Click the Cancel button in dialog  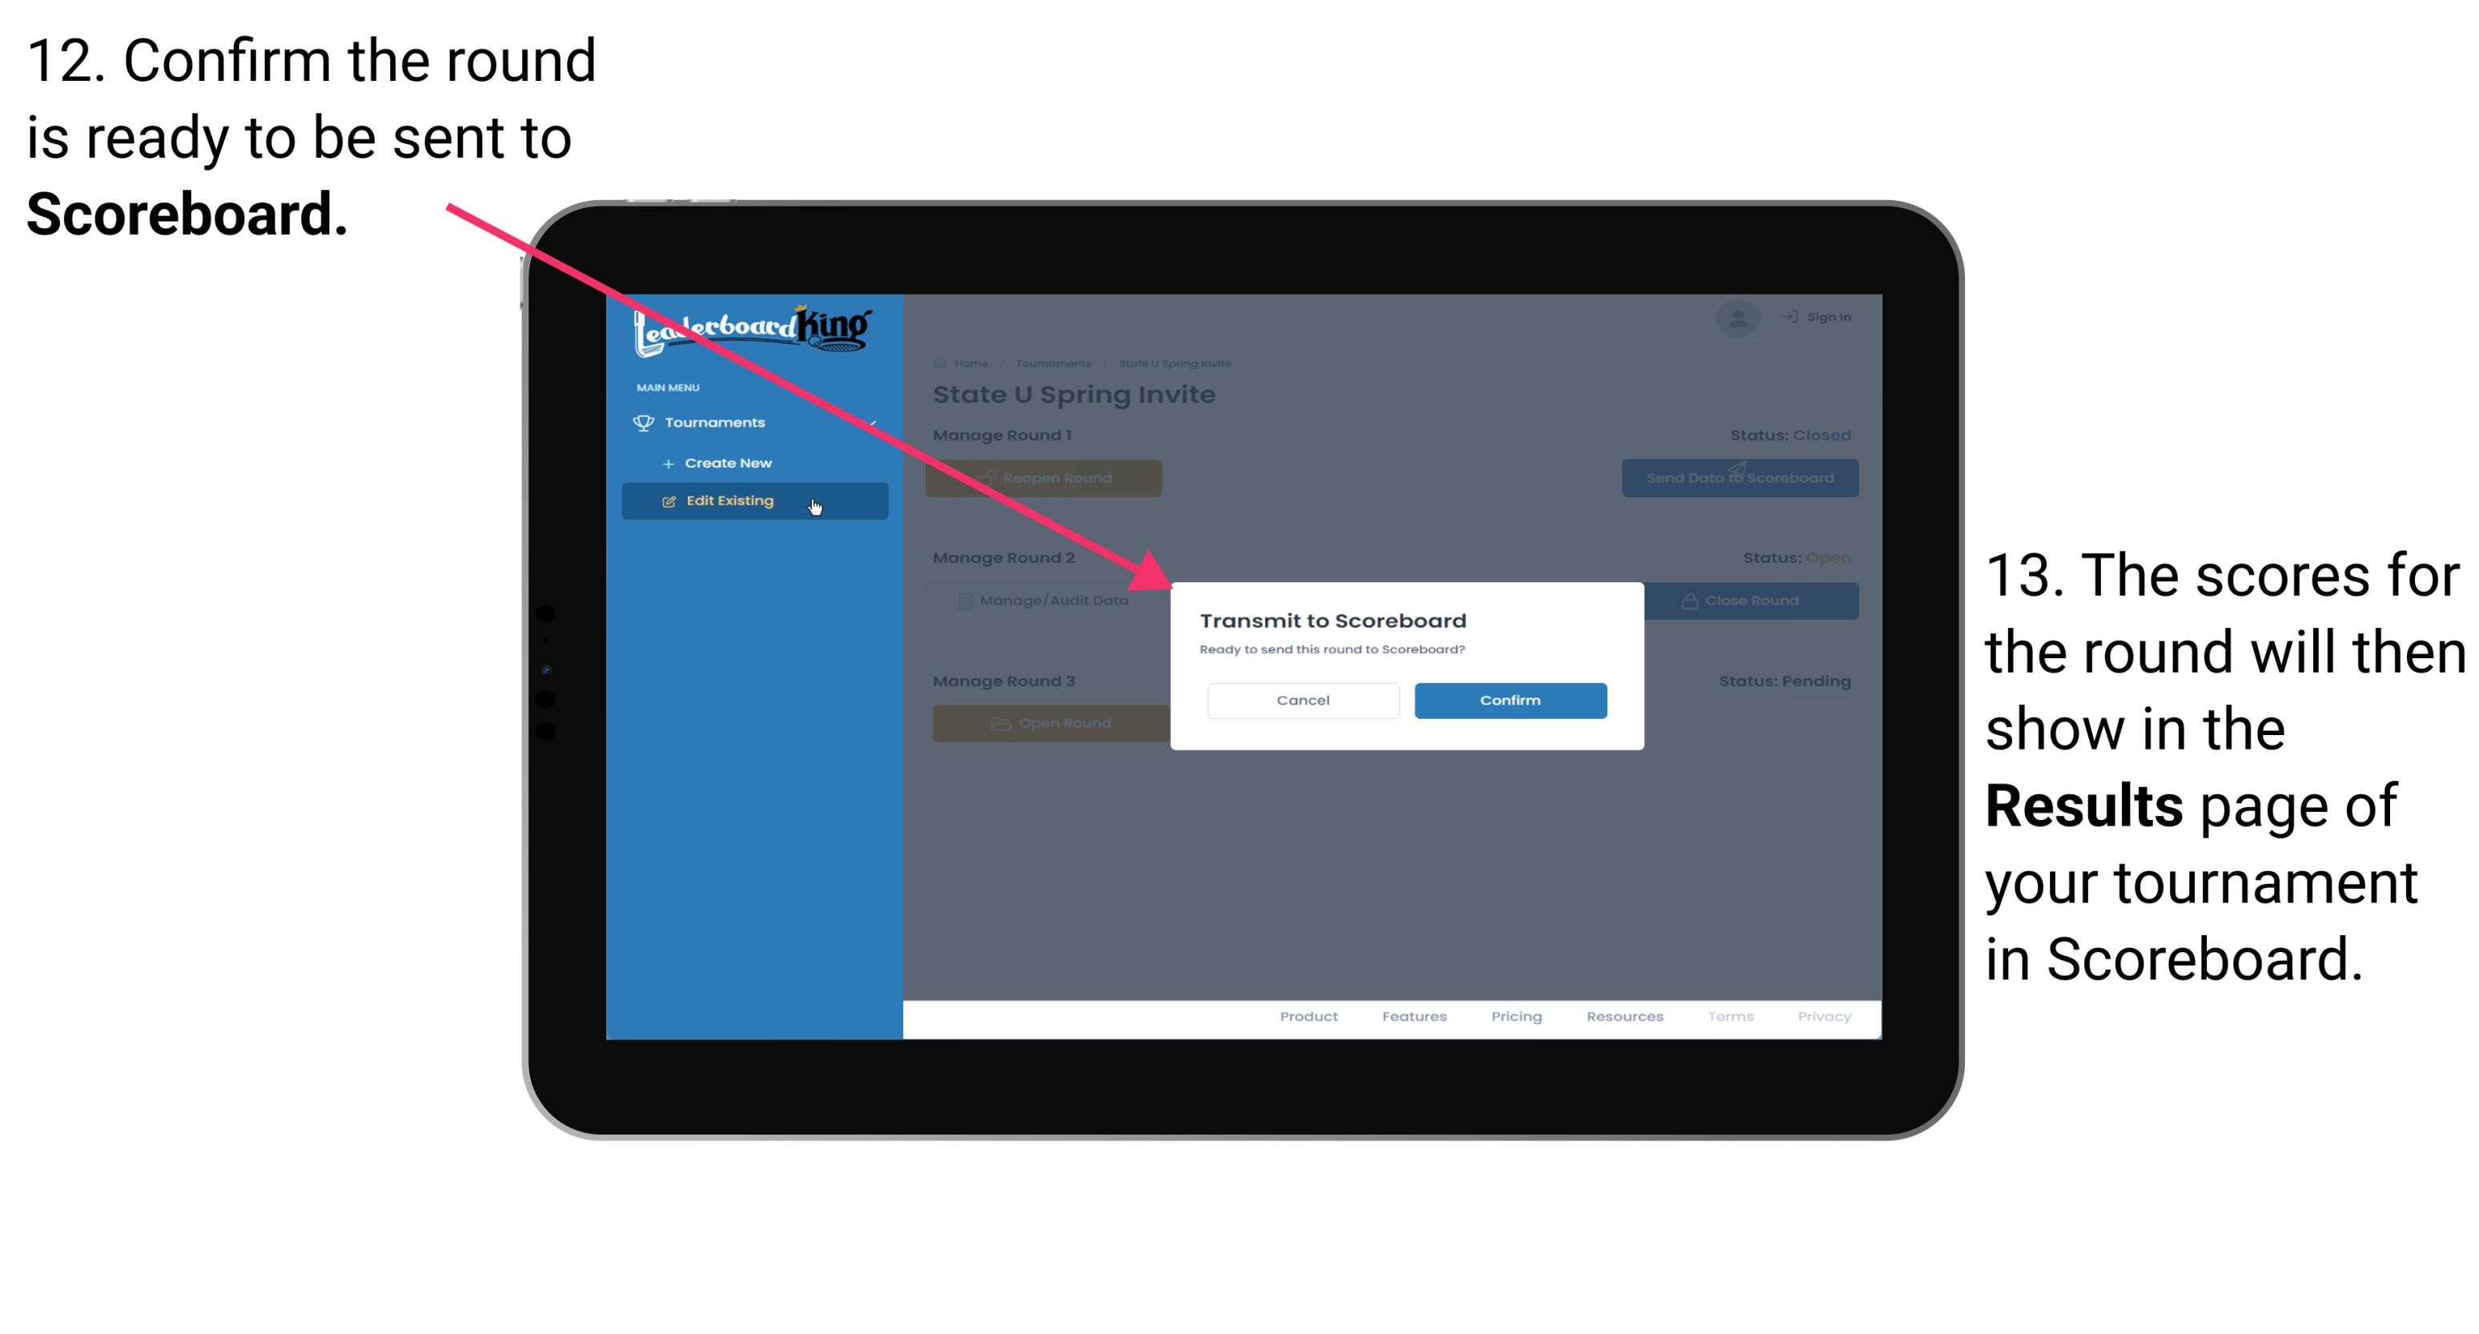[1303, 700]
